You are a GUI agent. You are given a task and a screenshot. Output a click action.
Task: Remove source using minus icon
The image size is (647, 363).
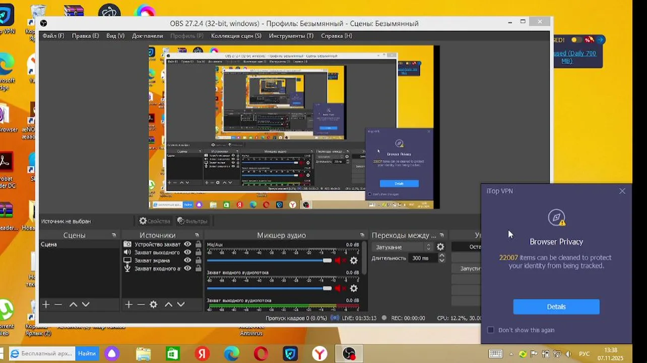pos(141,305)
